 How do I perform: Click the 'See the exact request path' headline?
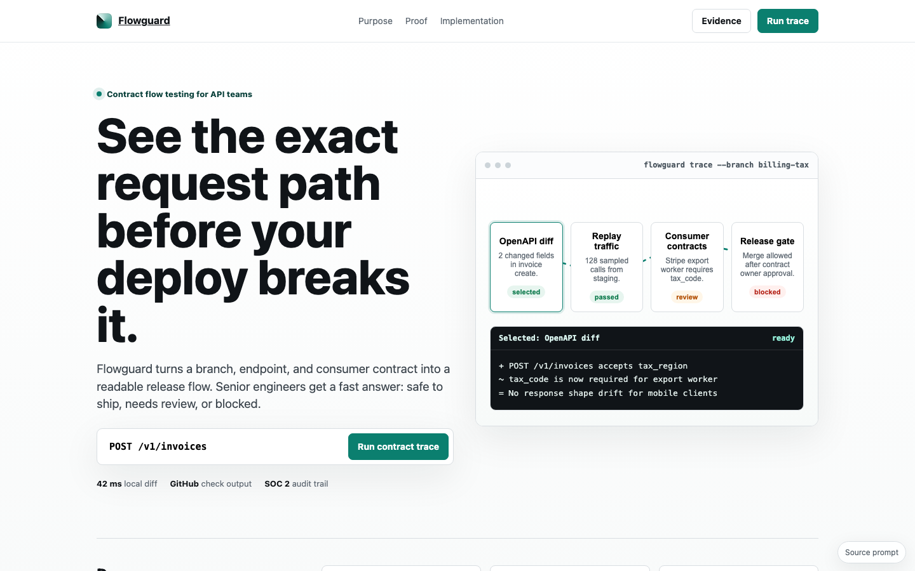pyautogui.click(x=254, y=230)
